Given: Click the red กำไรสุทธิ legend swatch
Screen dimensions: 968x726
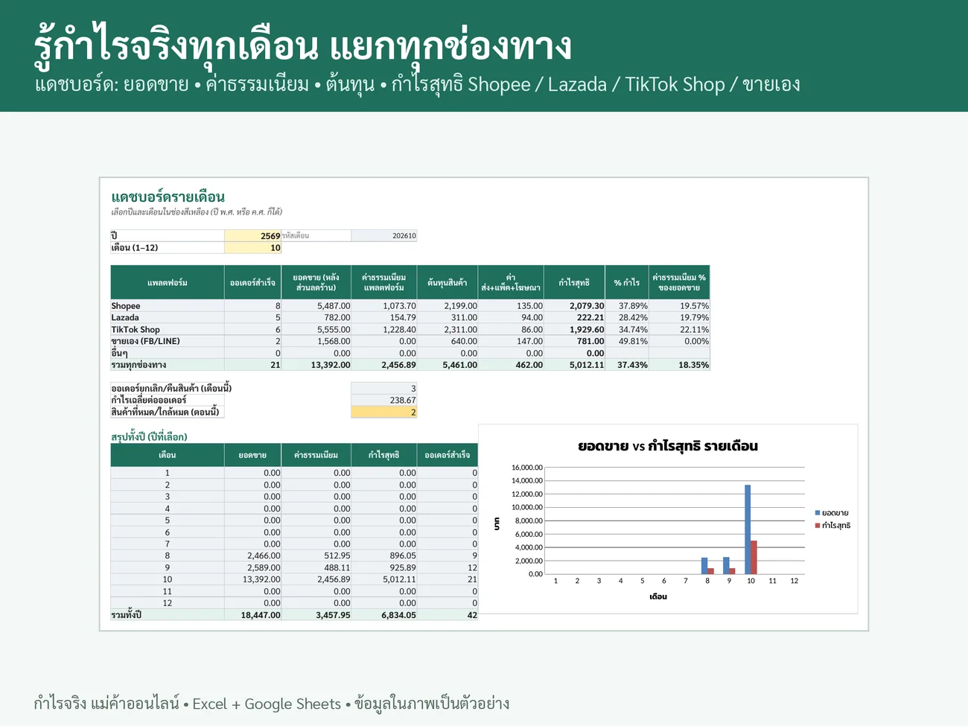Looking at the screenshot, I should click(x=818, y=526).
